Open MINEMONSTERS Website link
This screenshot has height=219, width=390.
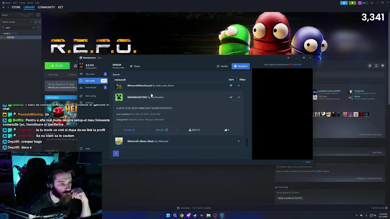pyautogui.click(x=161, y=130)
